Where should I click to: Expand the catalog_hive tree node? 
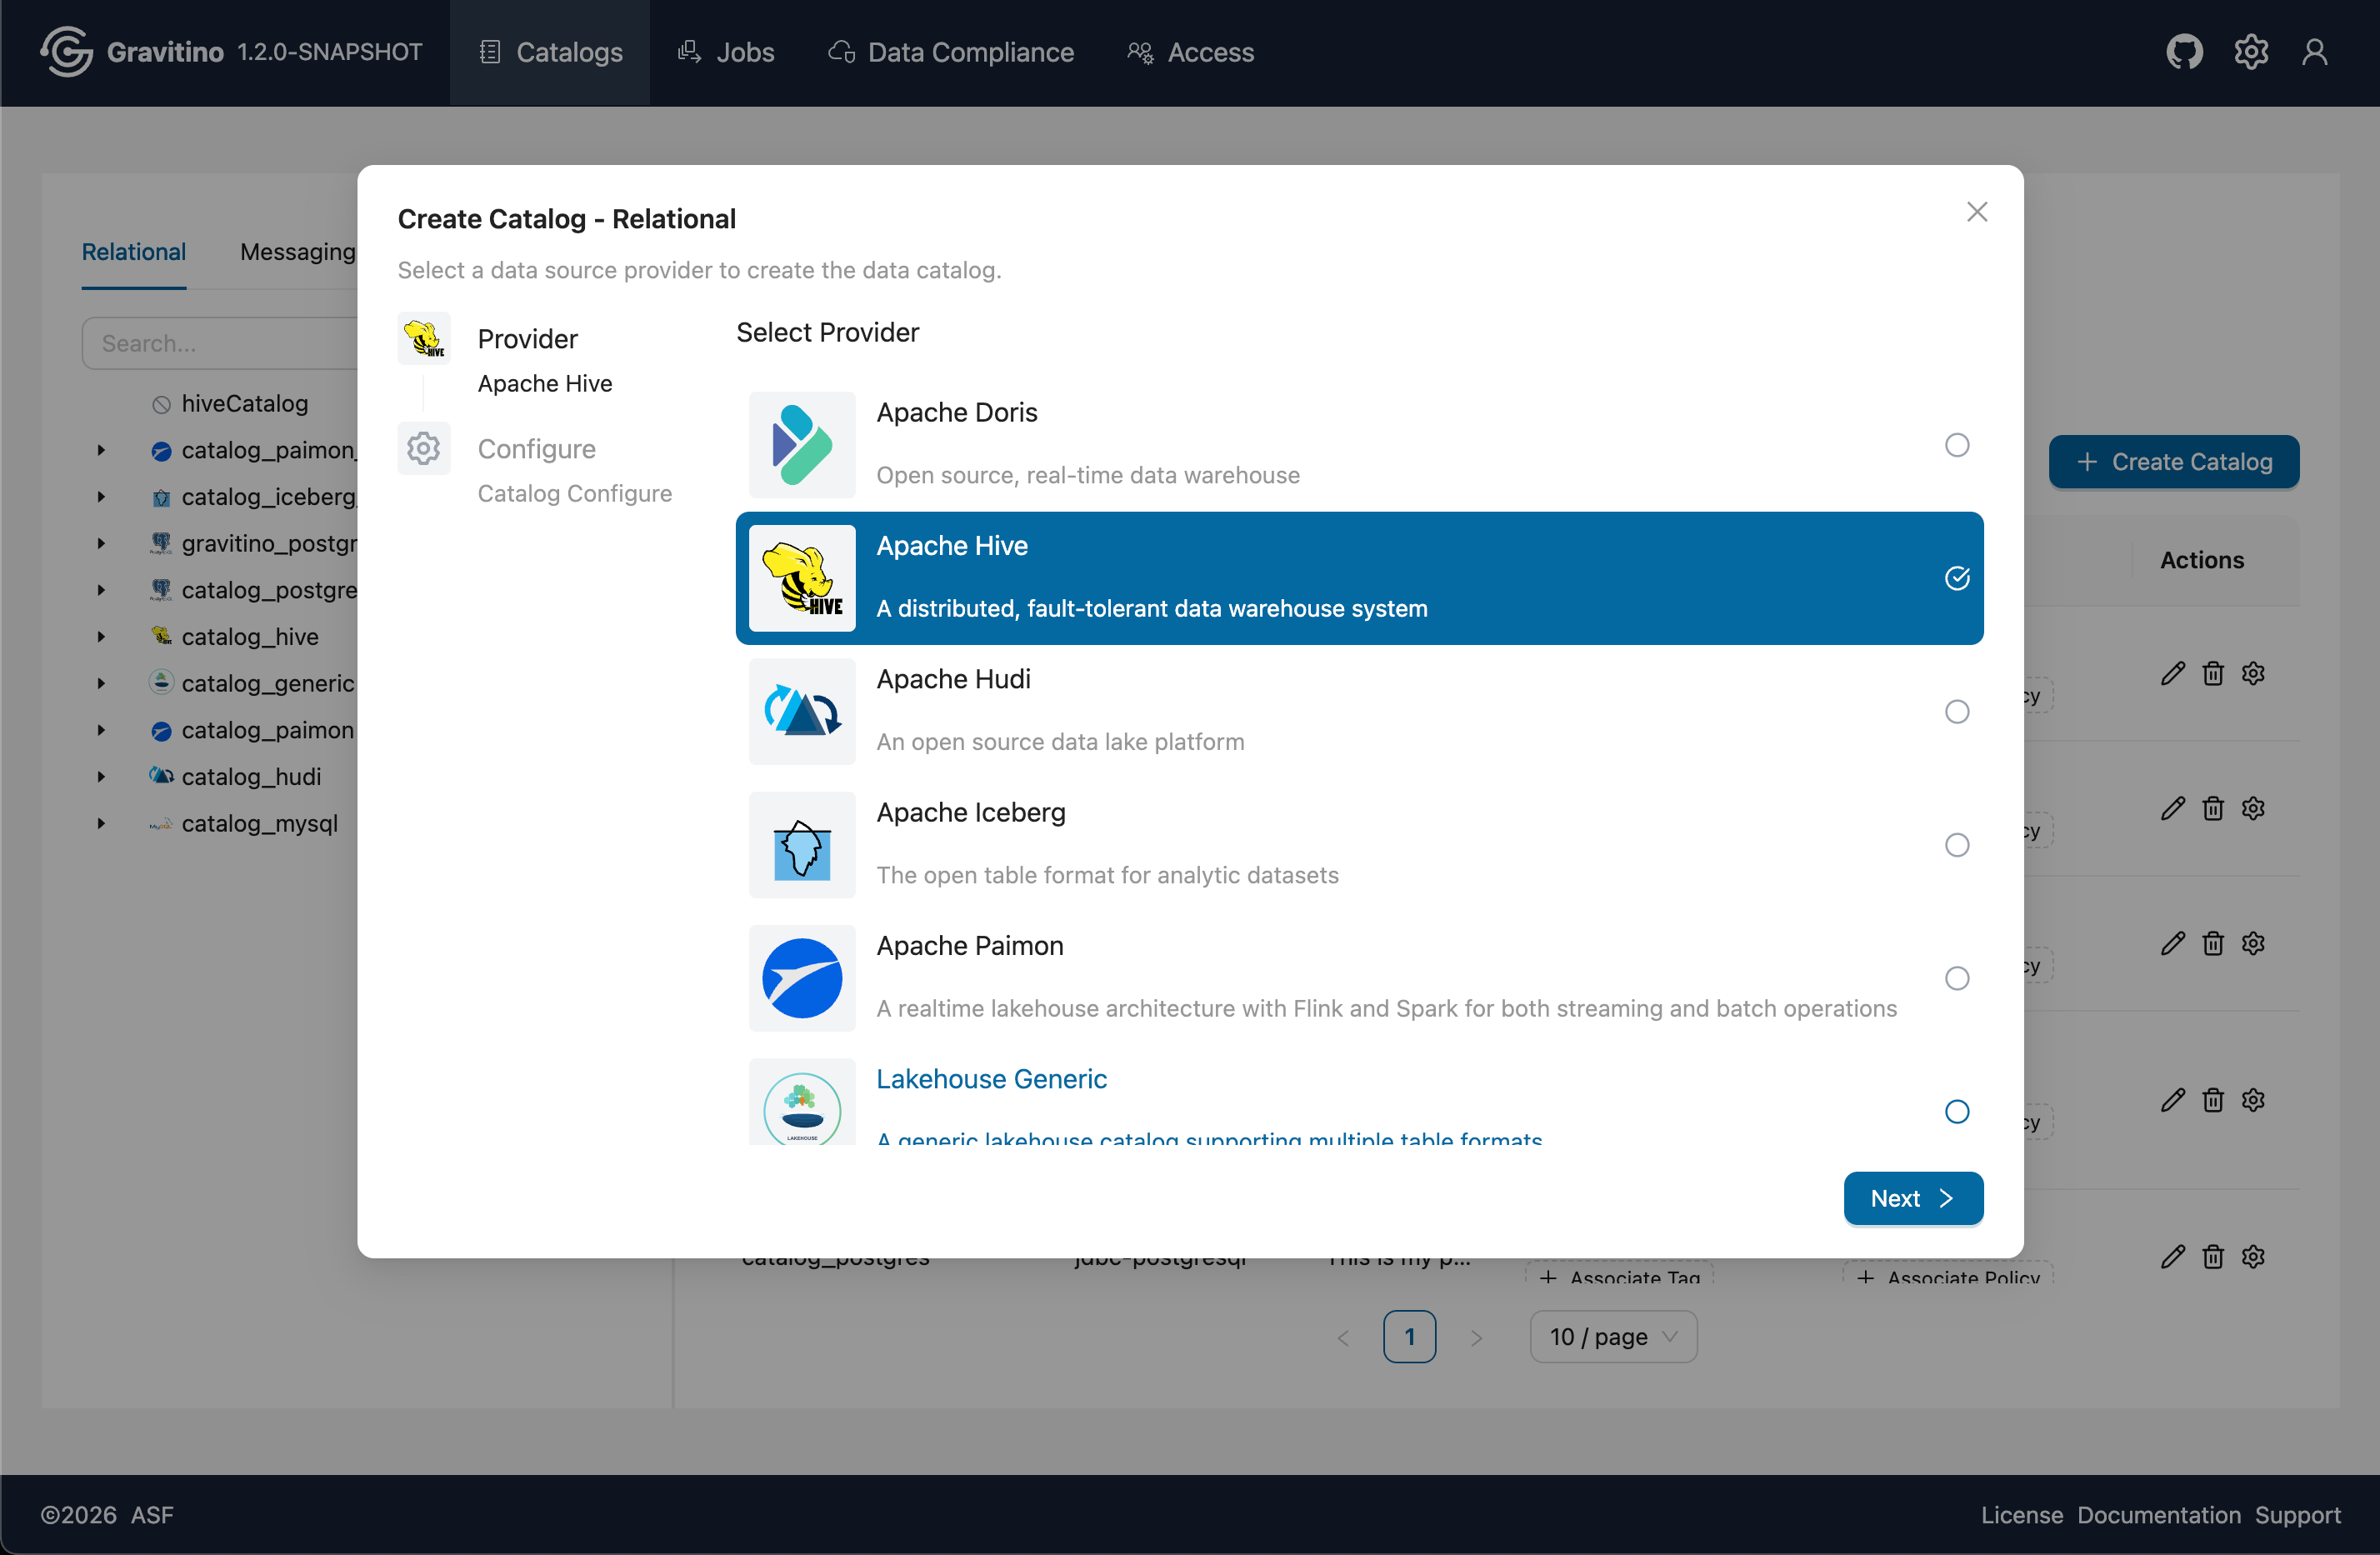(101, 636)
